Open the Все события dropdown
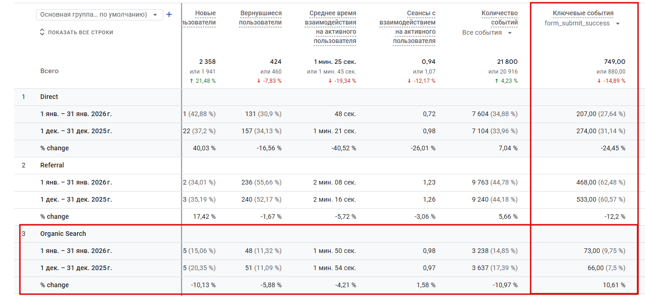The width and height of the screenshot is (645, 296). coord(487,32)
